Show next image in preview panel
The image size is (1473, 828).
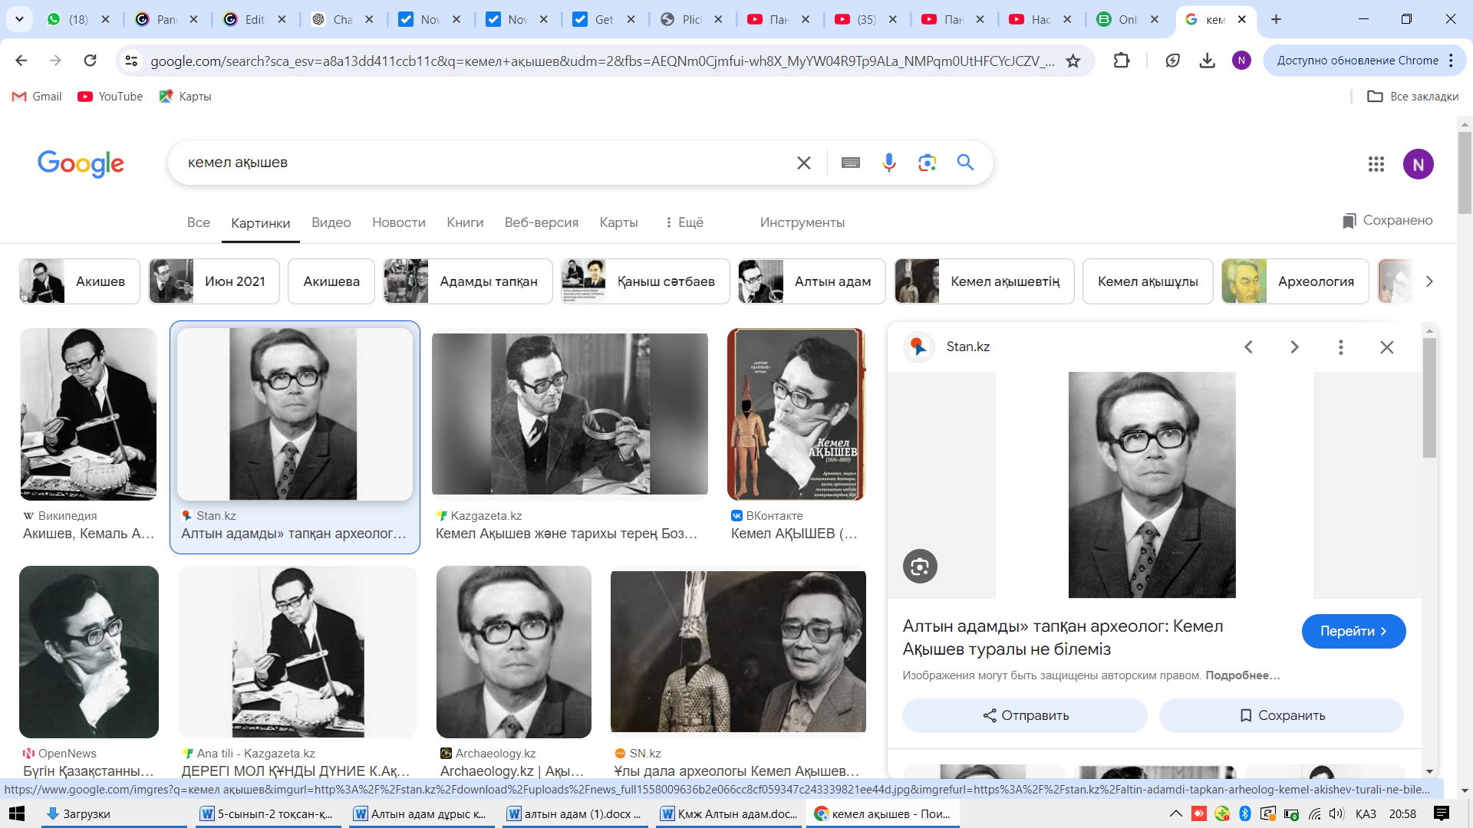coord(1294,347)
